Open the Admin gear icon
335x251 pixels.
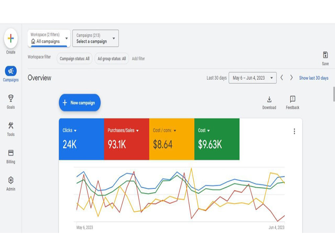(x=11, y=180)
